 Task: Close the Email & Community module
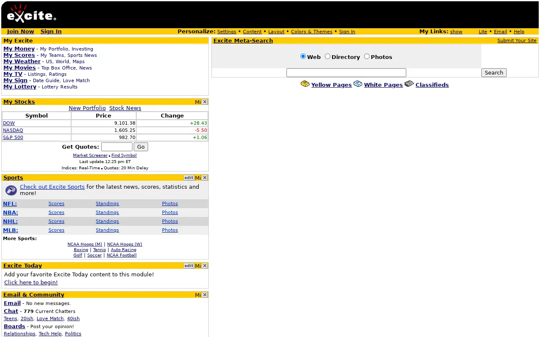click(x=205, y=295)
